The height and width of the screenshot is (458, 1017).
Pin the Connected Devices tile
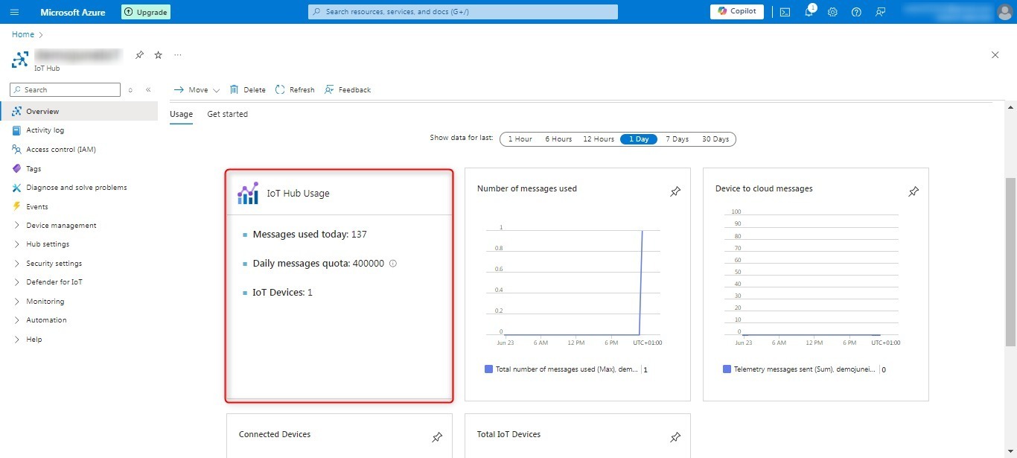[x=437, y=438]
